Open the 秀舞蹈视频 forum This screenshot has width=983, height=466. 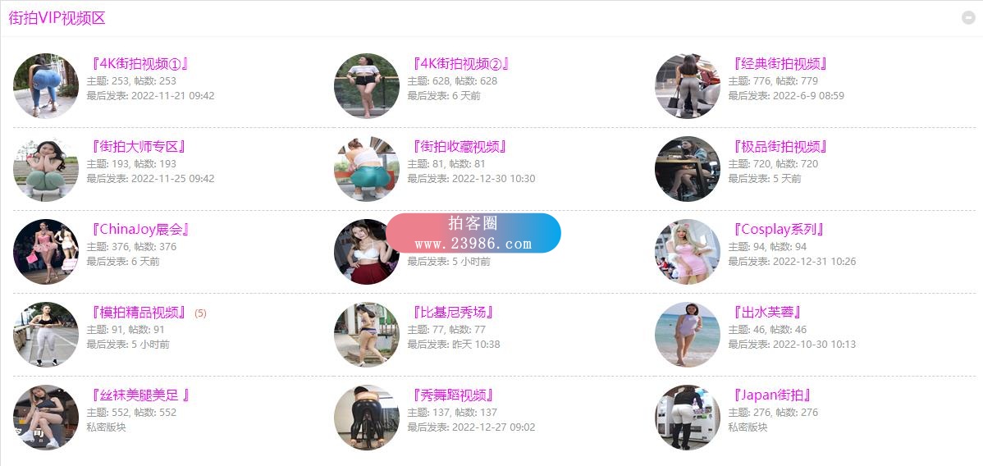point(453,395)
